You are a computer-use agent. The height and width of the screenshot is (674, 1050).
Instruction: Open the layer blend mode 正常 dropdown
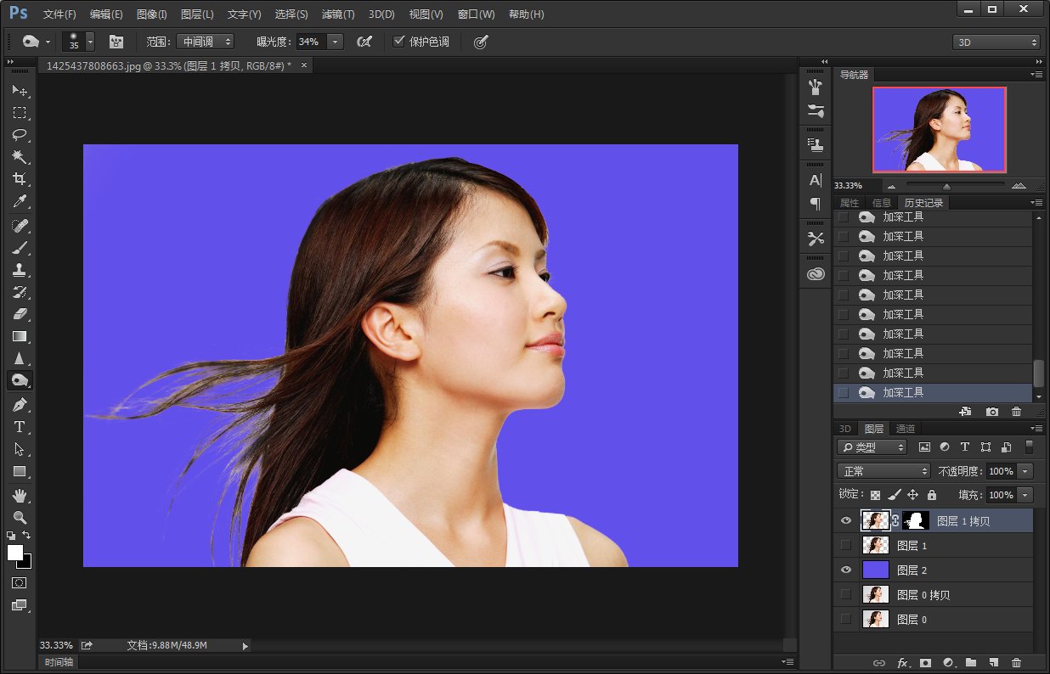pos(883,471)
